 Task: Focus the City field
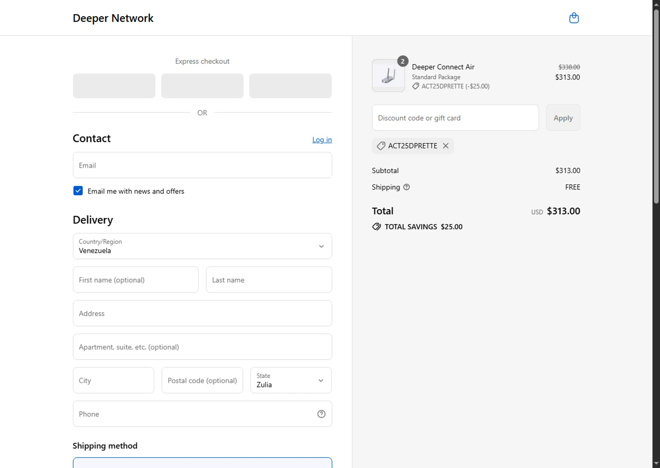114,380
